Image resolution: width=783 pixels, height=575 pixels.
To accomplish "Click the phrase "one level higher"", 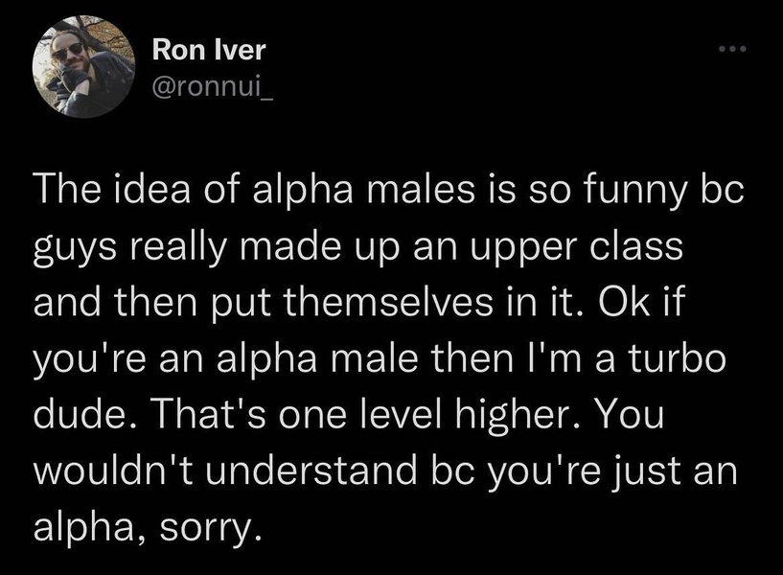I will coord(404,418).
